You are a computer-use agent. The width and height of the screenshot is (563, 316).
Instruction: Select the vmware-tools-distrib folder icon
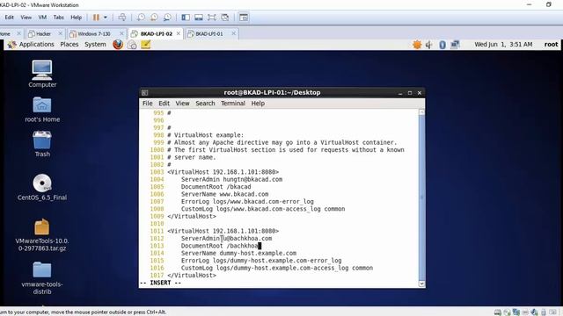tap(42, 278)
